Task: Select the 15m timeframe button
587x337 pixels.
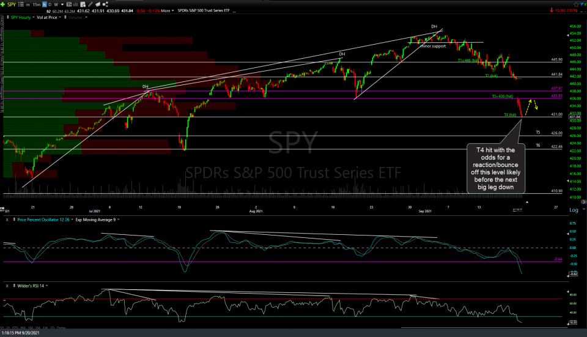Action: click(x=36, y=4)
